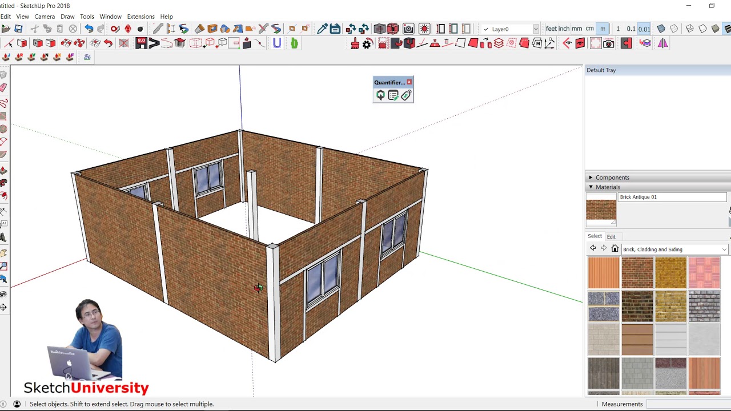Switch to the Select tab in Materials
The image size is (731, 411).
pyautogui.click(x=595, y=236)
